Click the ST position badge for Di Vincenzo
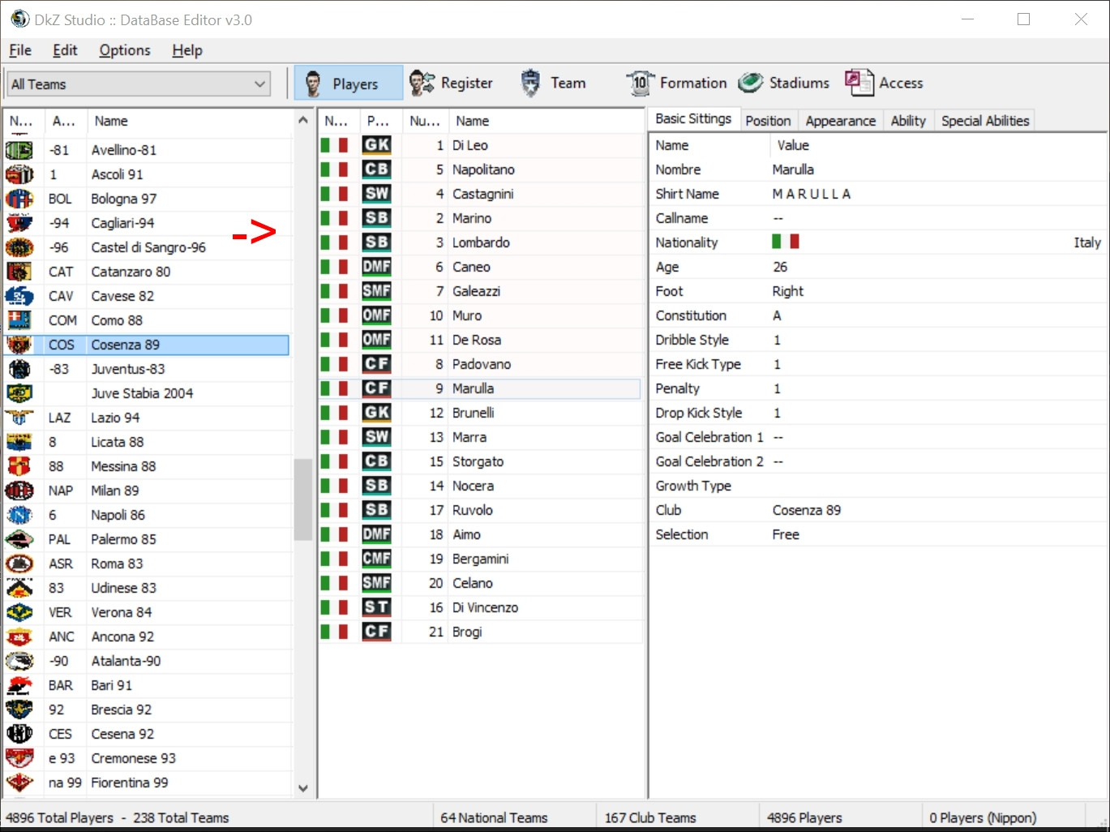Viewport: 1110px width, 832px height. [x=377, y=607]
